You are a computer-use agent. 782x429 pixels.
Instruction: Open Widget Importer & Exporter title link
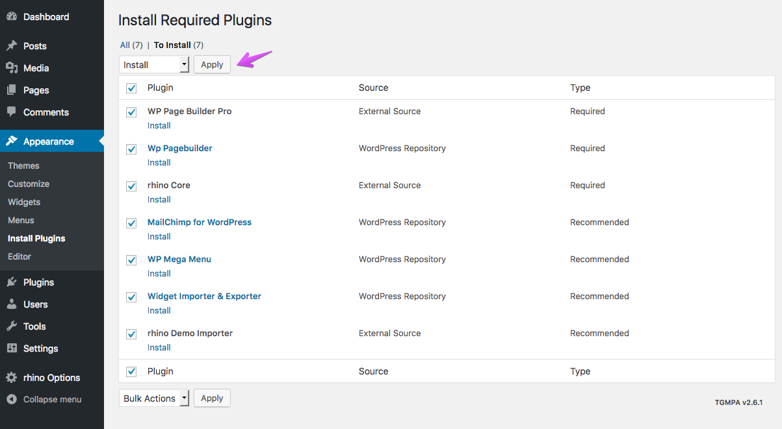pos(204,297)
